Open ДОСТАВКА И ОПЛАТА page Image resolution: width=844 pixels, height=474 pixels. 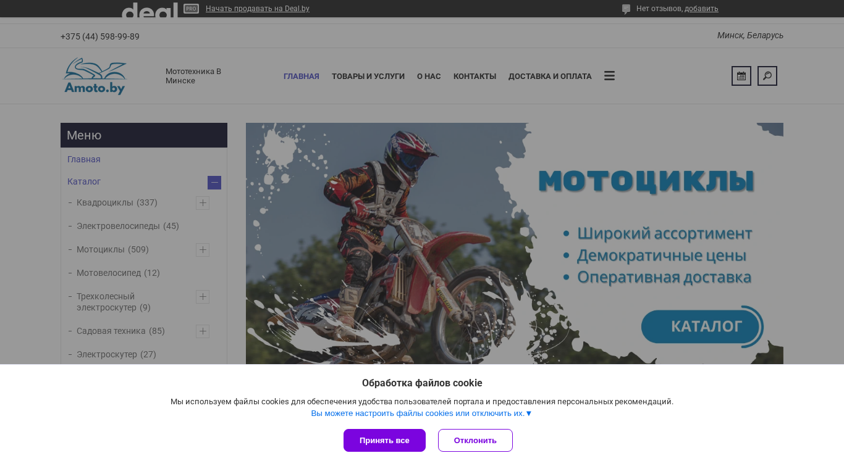pos(550,77)
